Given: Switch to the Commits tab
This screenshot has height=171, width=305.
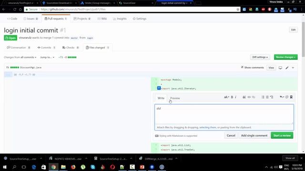Looking at the screenshot, I should (x=46, y=47).
